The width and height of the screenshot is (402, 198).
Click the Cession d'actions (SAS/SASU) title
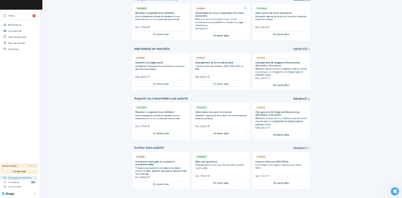tap(272, 162)
